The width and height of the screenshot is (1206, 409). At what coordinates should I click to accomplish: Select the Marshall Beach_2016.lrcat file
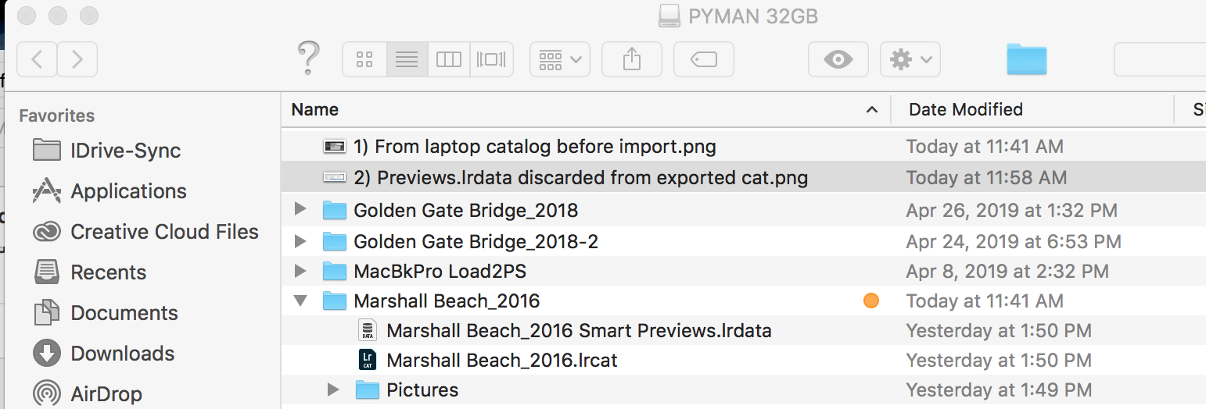(502, 360)
